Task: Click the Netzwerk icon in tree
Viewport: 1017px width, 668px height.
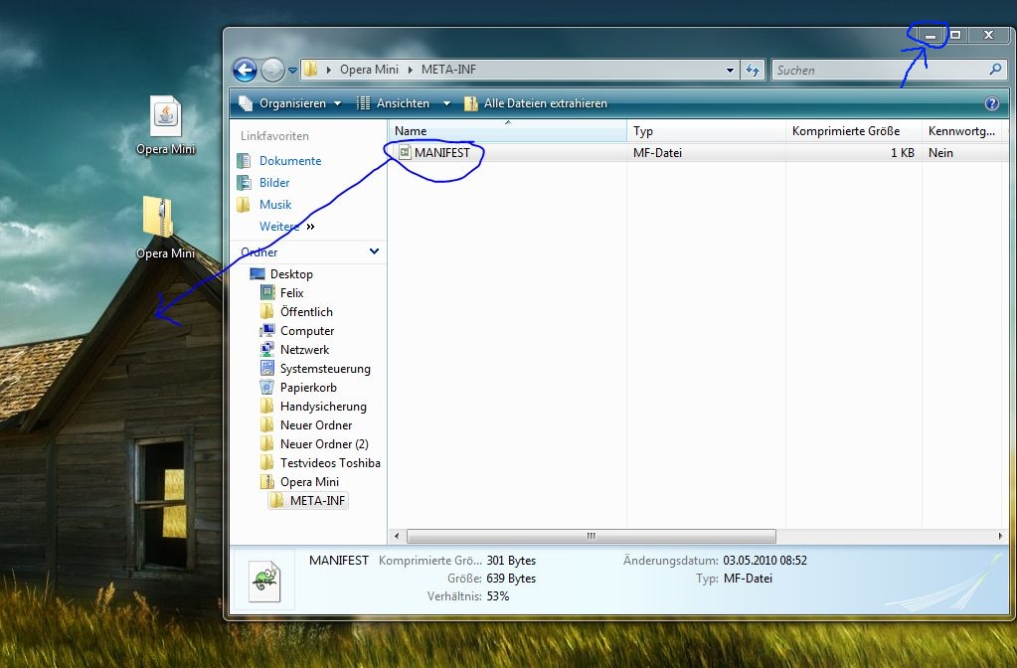Action: pos(267,350)
